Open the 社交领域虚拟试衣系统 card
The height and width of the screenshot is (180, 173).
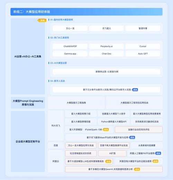pyautogui.click(x=81, y=153)
